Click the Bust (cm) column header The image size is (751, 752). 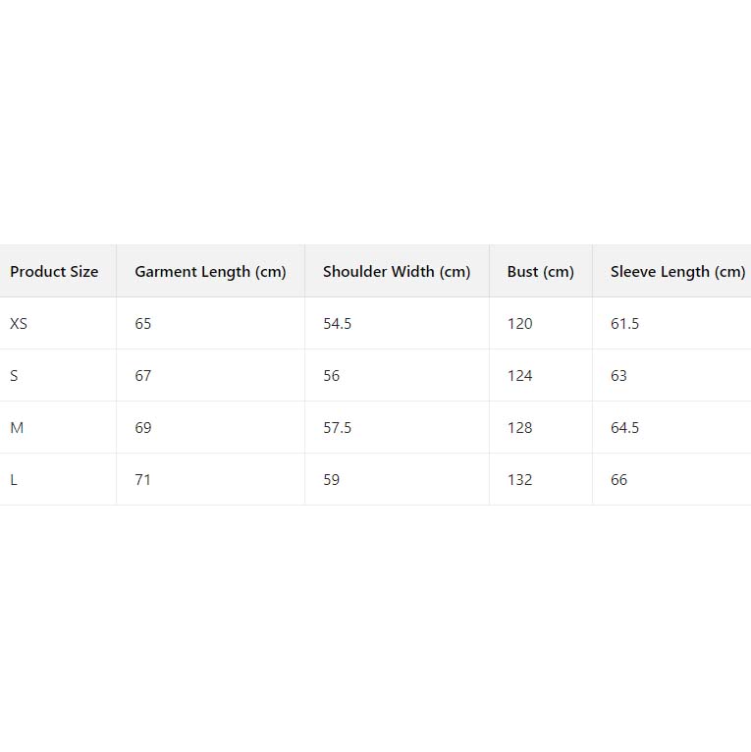(540, 272)
